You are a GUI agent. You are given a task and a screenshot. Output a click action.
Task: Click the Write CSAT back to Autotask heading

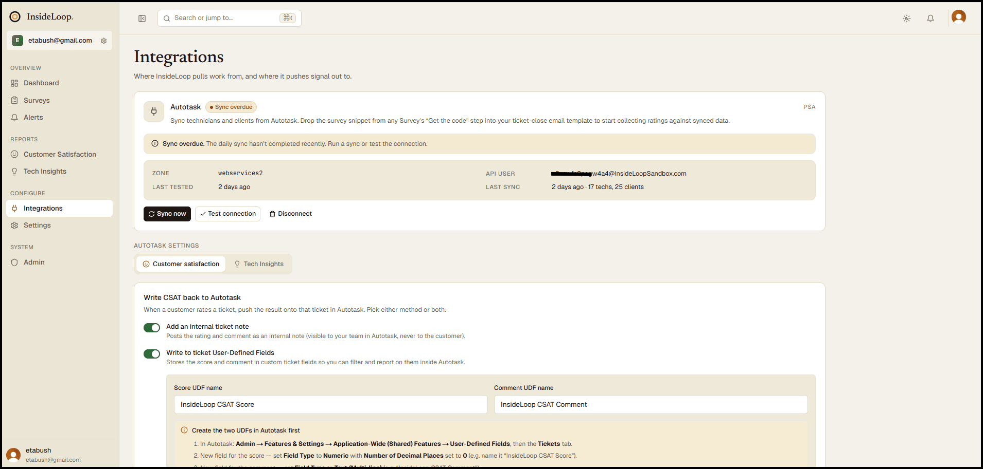192,298
